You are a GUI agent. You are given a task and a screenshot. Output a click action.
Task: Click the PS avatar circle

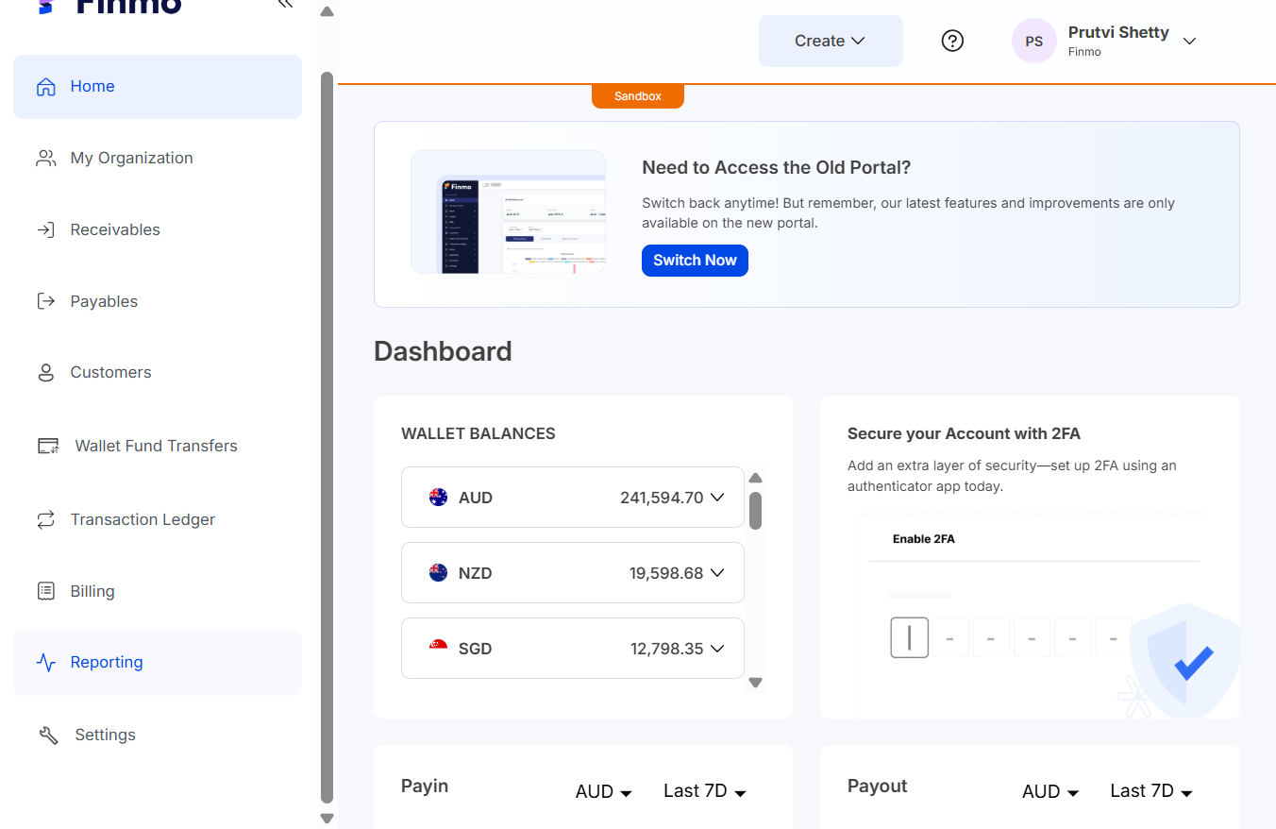click(1034, 41)
